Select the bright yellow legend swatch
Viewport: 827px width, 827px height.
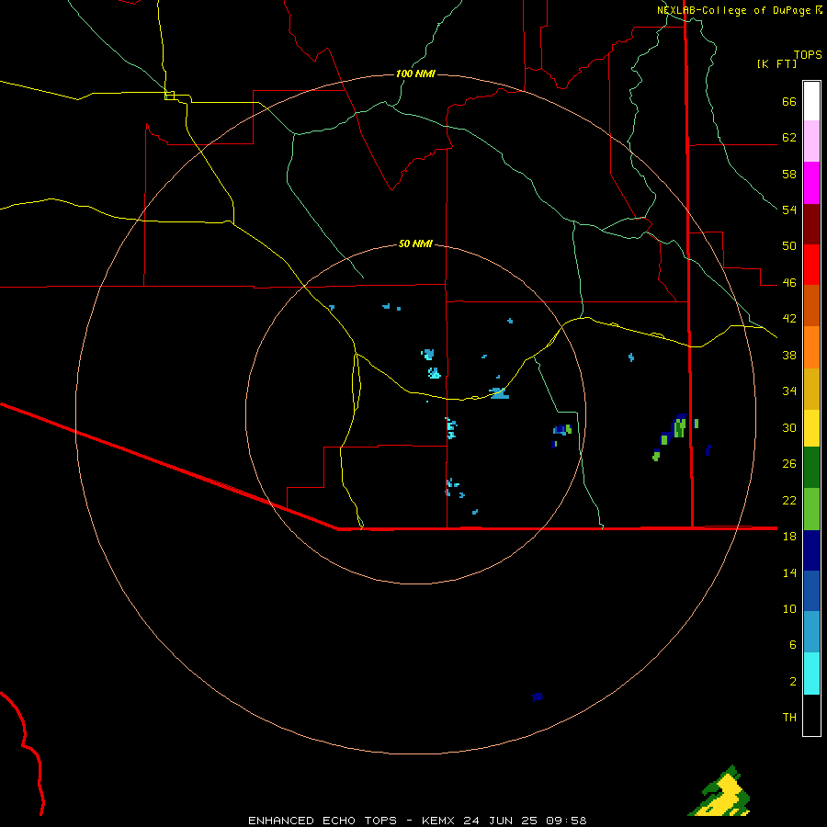coord(811,428)
